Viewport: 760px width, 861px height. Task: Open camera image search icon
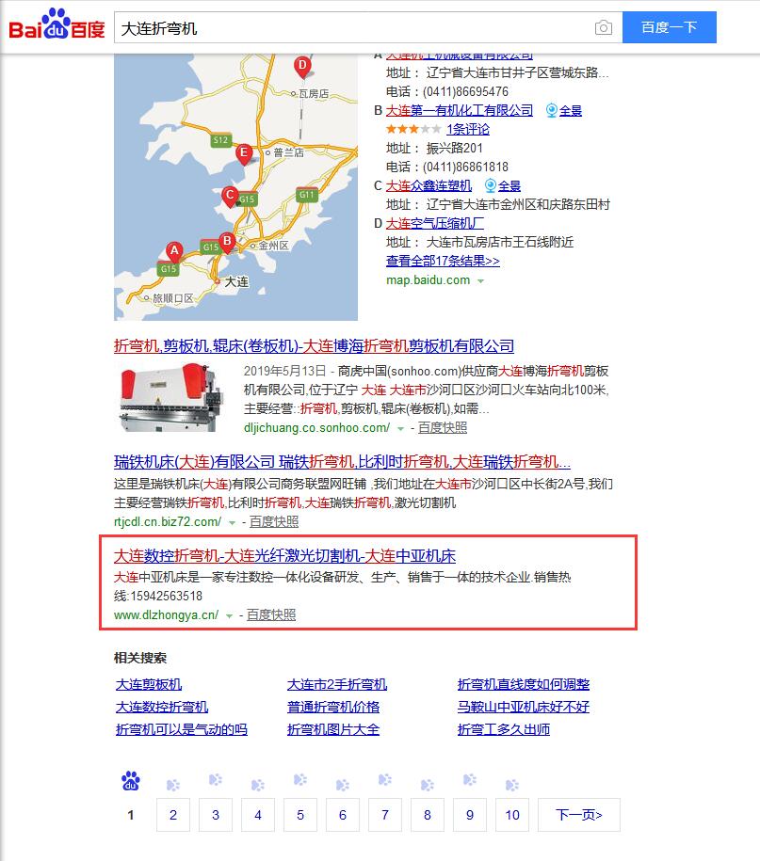(604, 27)
